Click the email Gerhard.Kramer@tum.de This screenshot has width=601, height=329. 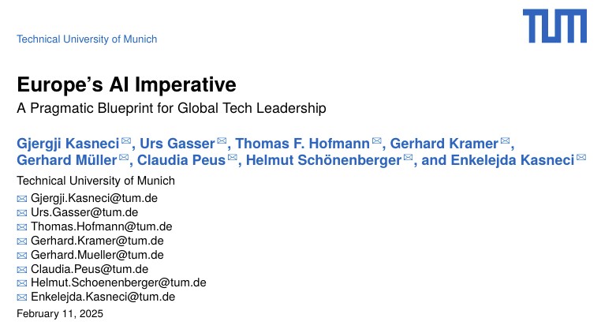coord(97,241)
